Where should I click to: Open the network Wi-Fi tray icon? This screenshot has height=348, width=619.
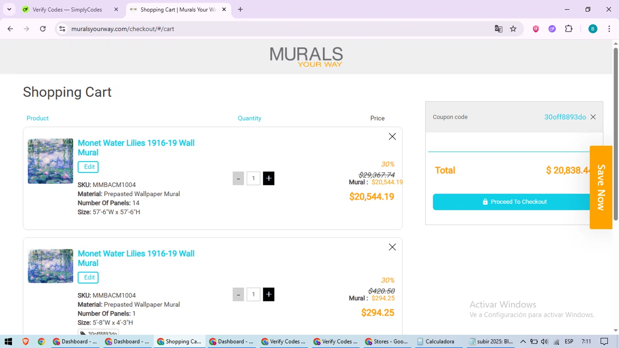click(x=557, y=341)
